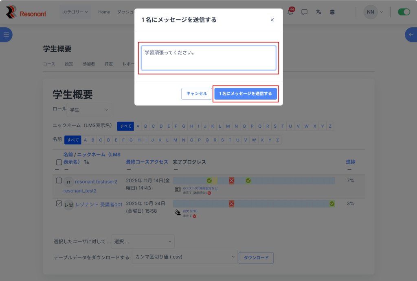This screenshot has height=281, width=417.
Task: Toggle the green edit mode switch
Action: click(404, 12)
